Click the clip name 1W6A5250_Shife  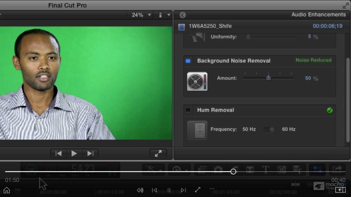(x=210, y=26)
